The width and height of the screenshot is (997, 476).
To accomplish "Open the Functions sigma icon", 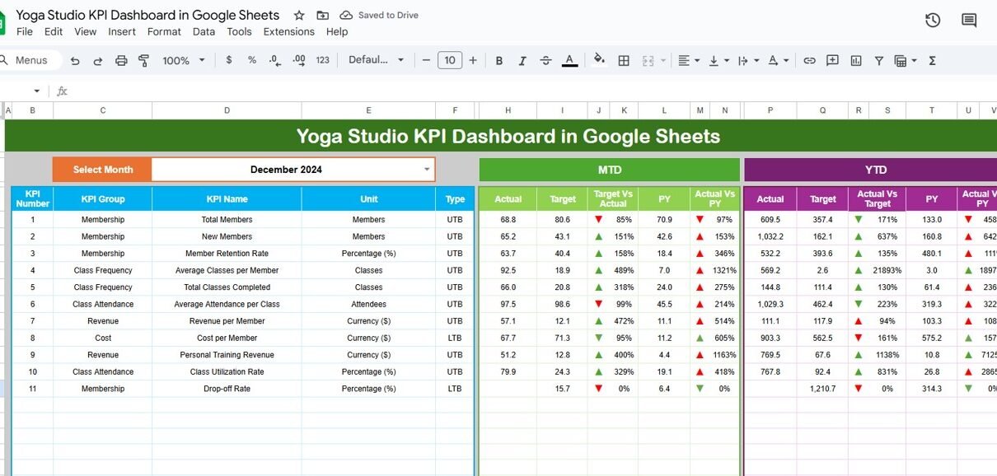I will tap(932, 60).
